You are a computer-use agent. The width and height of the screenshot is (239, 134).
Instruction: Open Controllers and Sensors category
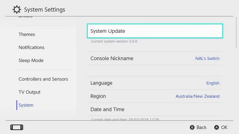pyautogui.click(x=43, y=79)
